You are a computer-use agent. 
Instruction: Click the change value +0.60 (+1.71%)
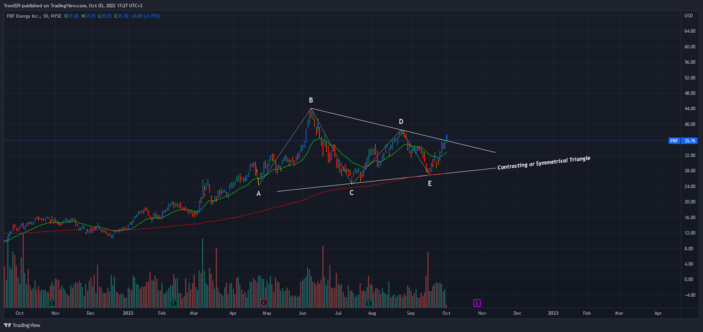(x=145, y=16)
